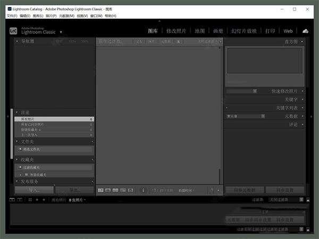This screenshot has height=239, width=319.
Task: Collapse the 目录 catalog panel
Action: tap(17, 112)
